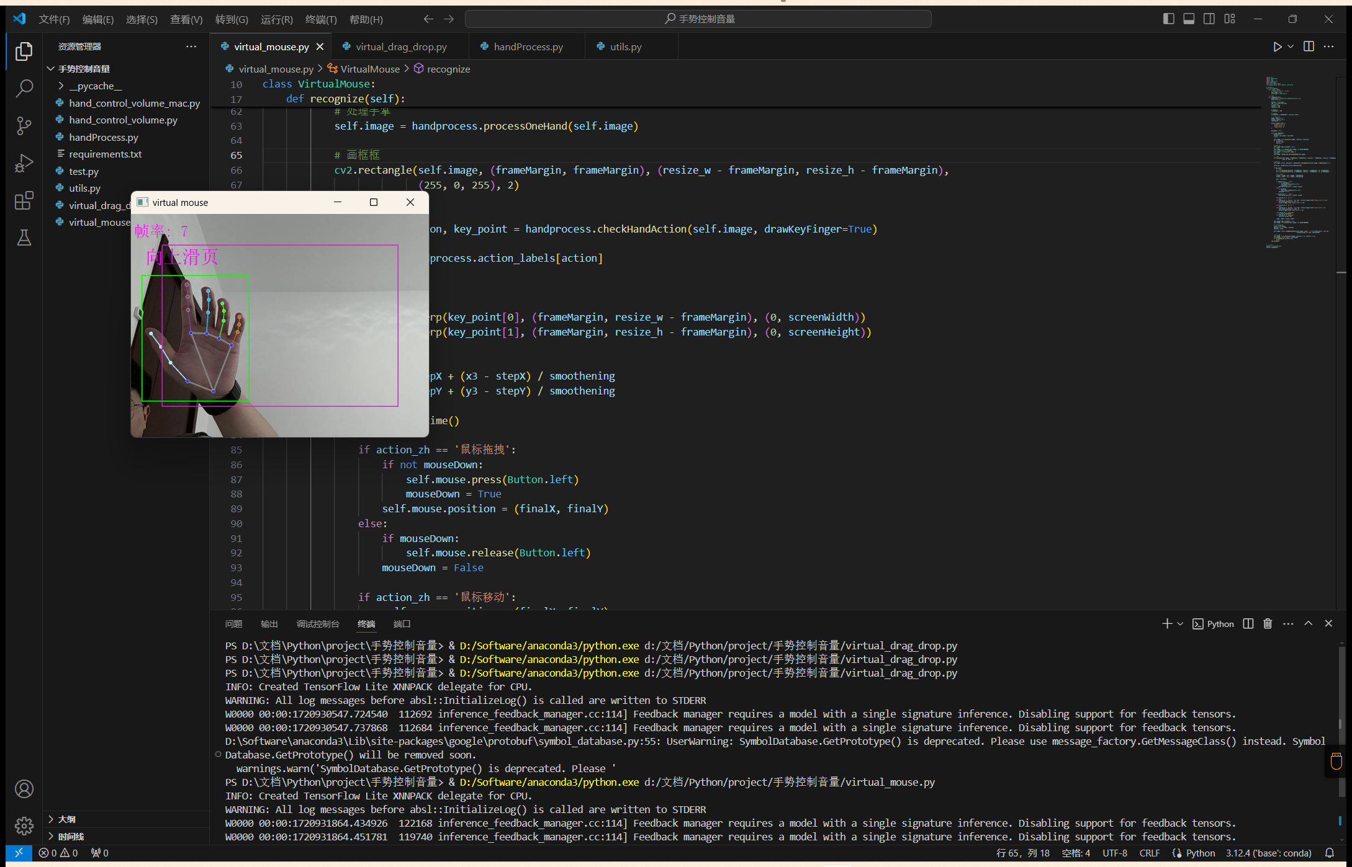Viewport: 1352px width, 867px height.
Task: Open the Extensions view
Action: tap(24, 201)
